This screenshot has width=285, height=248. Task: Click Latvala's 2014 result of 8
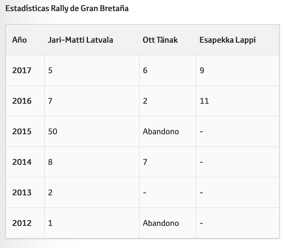click(x=50, y=162)
